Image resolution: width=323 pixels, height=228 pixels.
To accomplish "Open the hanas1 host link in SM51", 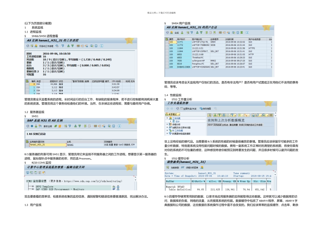I will pyautogui.click(x=70, y=145).
